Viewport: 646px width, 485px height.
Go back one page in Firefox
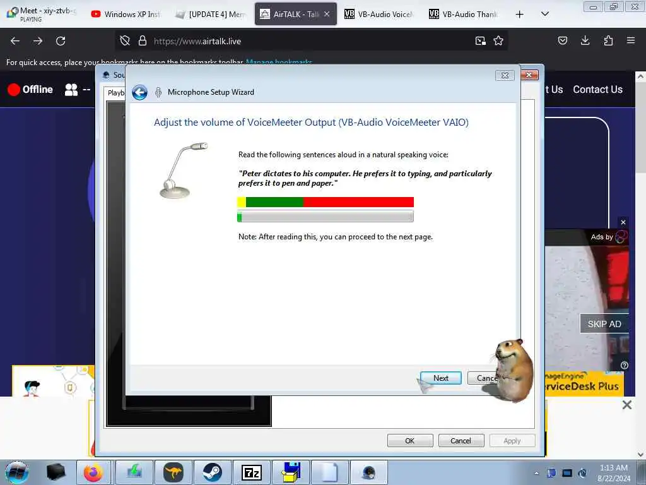pos(15,41)
